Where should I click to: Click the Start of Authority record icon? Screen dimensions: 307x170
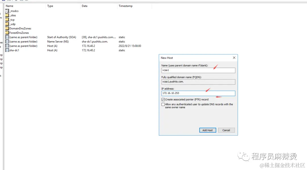click(x=7, y=37)
